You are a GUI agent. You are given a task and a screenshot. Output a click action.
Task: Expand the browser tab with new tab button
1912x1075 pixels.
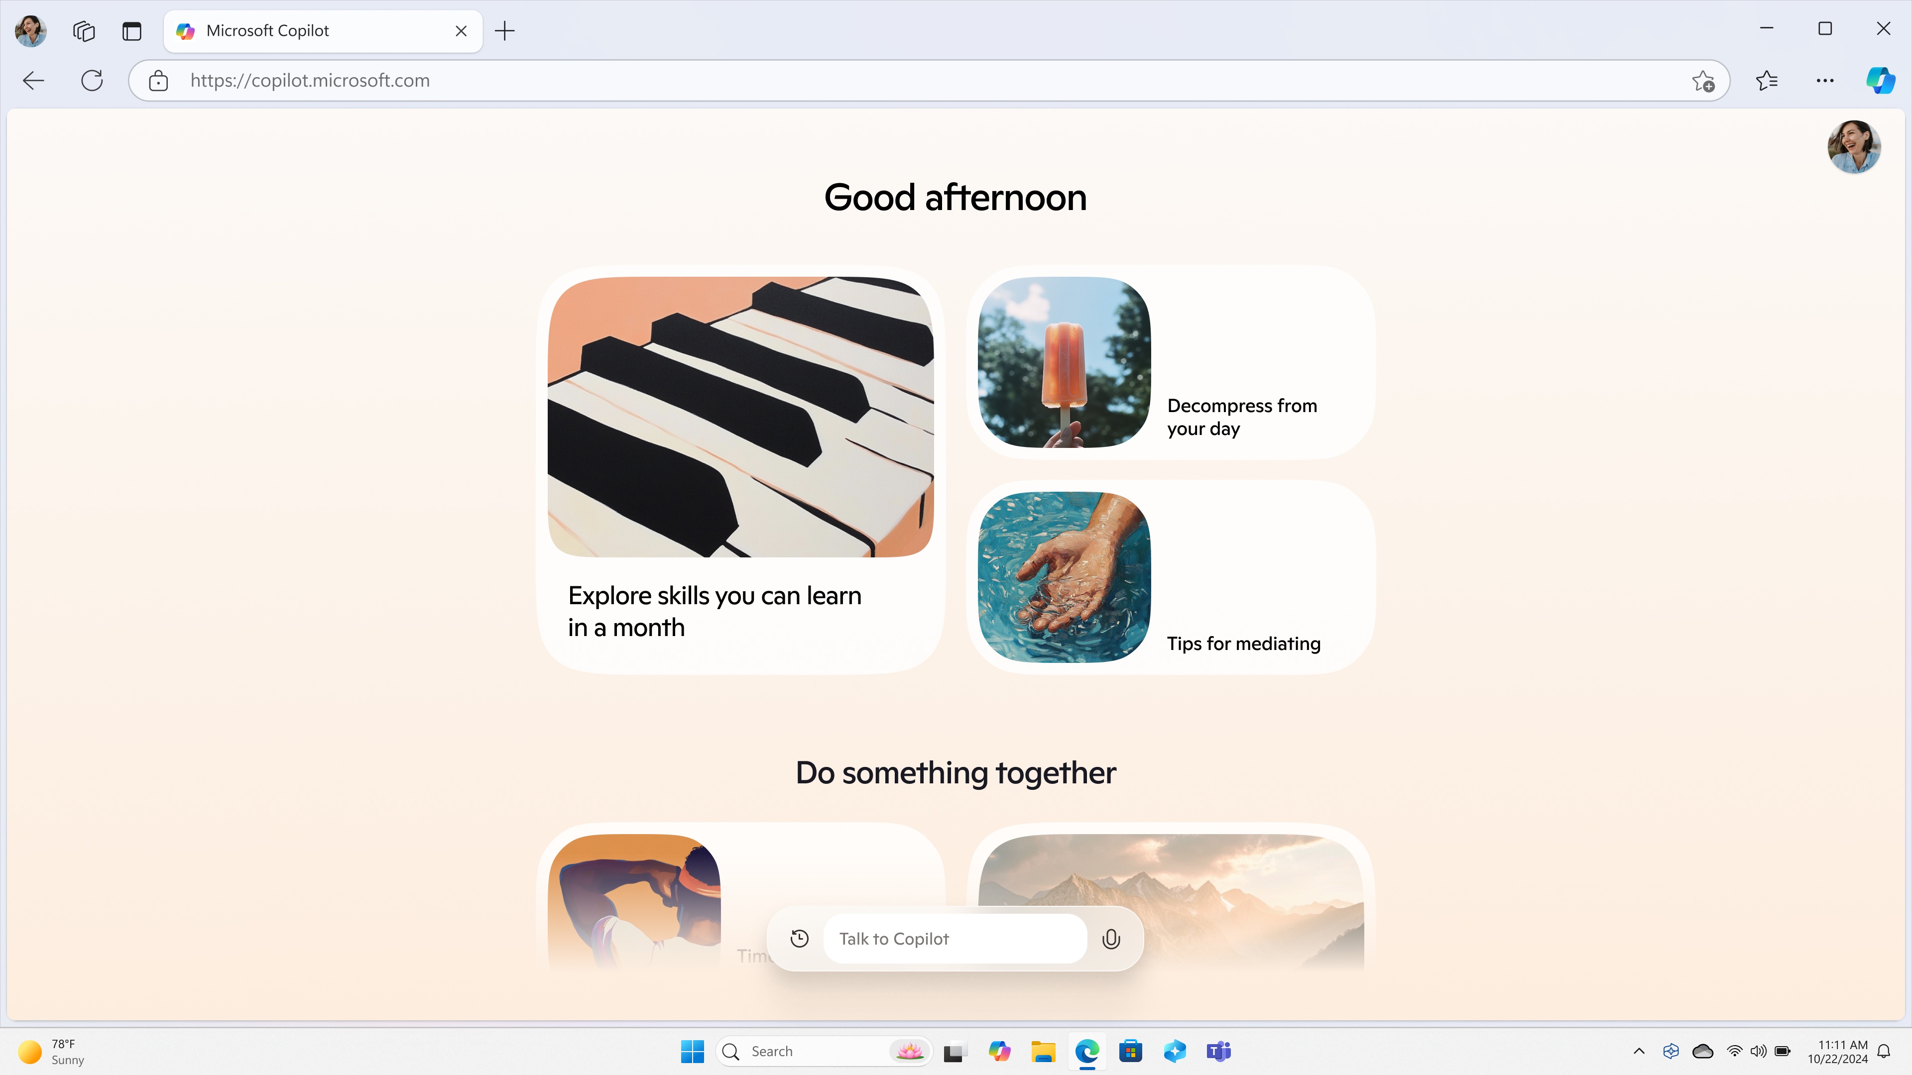(504, 29)
